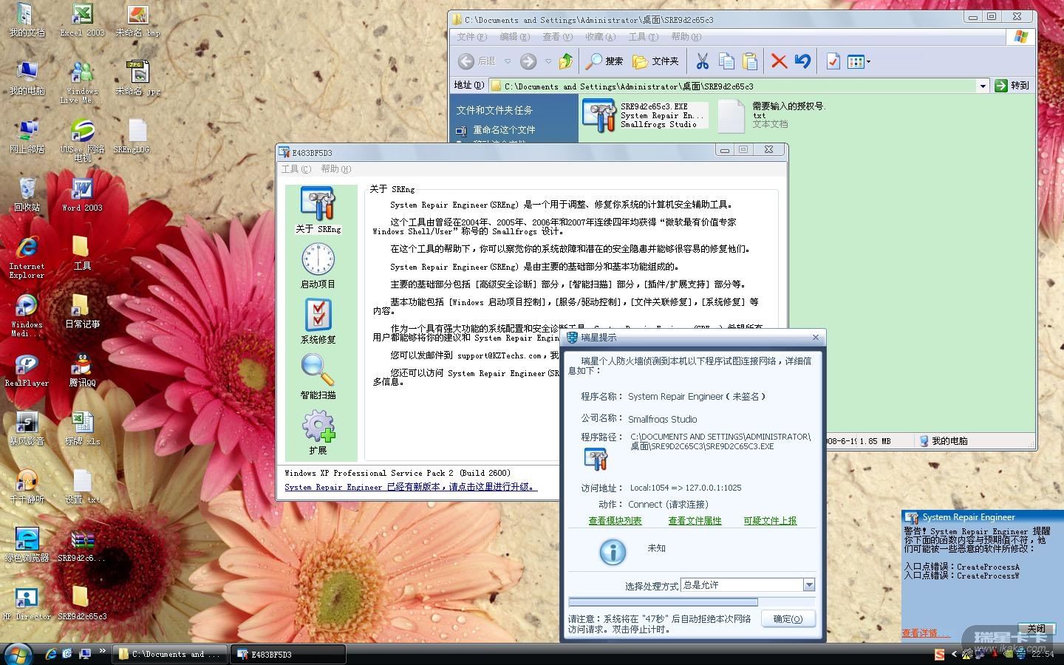Click 查看文件属性 link
1064x665 pixels.
coord(695,521)
